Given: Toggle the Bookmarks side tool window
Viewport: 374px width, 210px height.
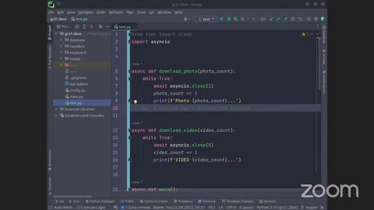Looking at the screenshot, I should click(50, 160).
